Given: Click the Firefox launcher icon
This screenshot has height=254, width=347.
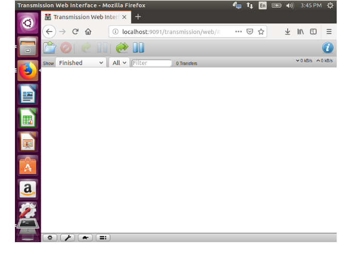Looking at the screenshot, I should click(28, 71).
